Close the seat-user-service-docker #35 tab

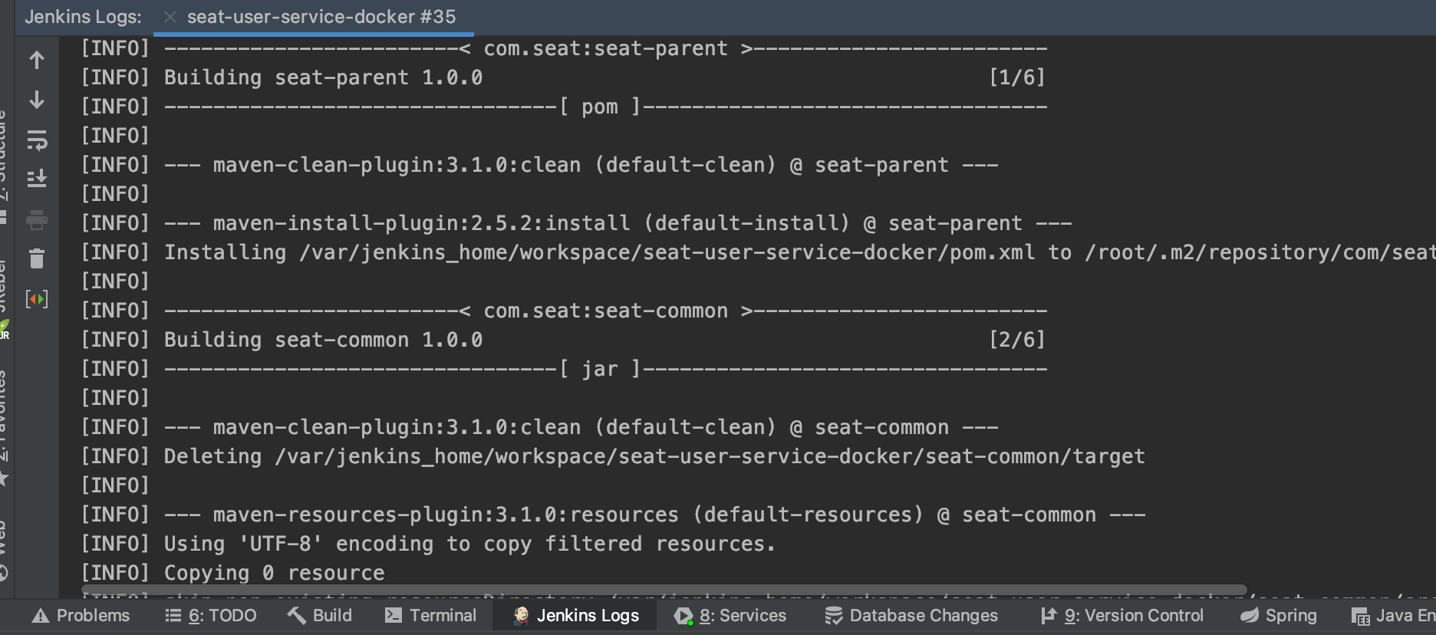[170, 16]
